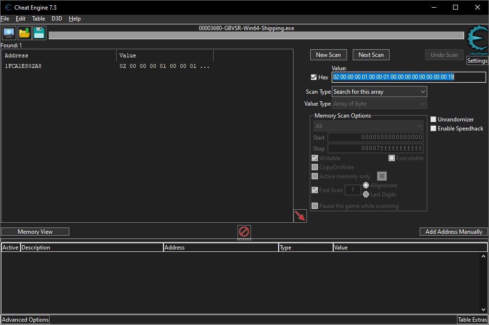Open the Value Type dropdown
Image resolution: width=489 pixels, height=325 pixels.
[379, 104]
